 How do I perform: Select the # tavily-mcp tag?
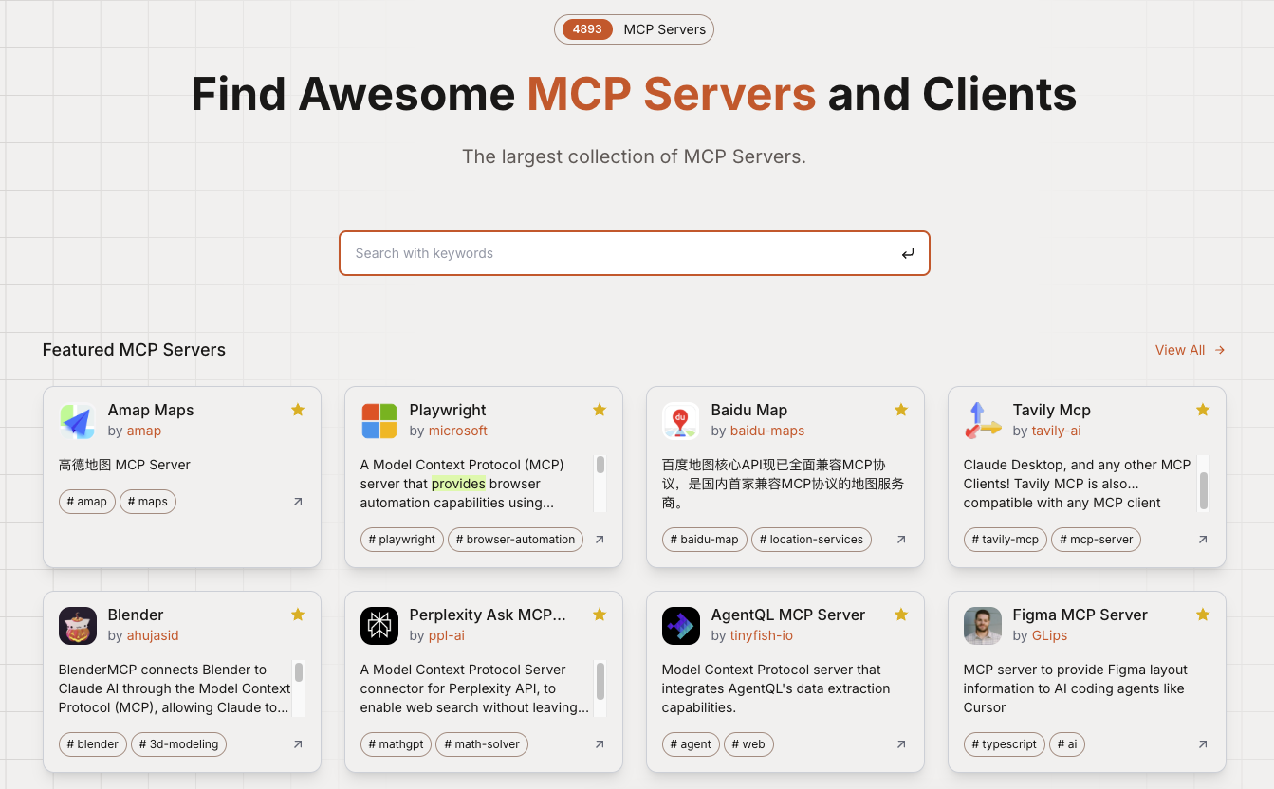tap(1006, 540)
